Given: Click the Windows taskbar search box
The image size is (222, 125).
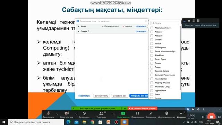Looking at the screenshot, I should (x=36, y=122).
